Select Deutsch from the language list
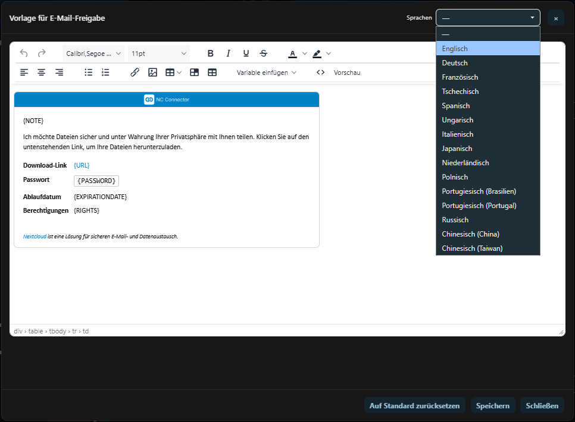 point(487,62)
